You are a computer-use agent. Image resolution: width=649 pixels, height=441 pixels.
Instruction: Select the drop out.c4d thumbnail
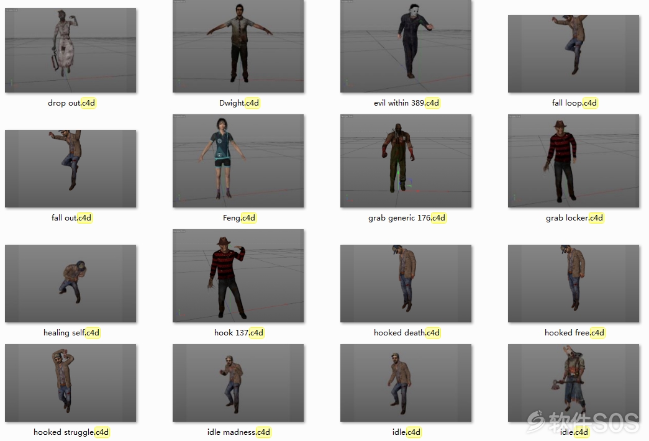[x=70, y=50]
